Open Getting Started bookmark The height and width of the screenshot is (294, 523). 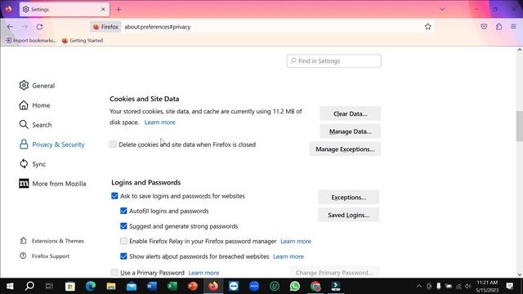(x=83, y=40)
